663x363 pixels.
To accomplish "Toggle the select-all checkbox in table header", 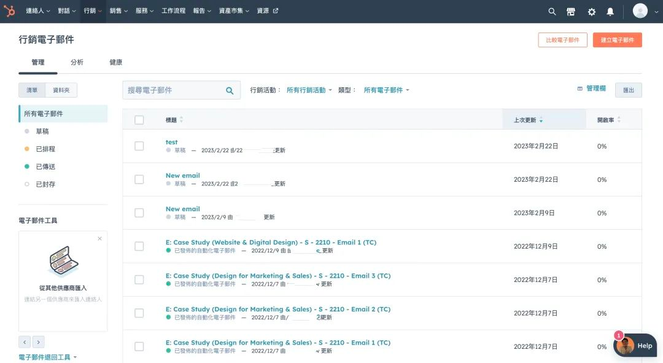I will point(139,120).
